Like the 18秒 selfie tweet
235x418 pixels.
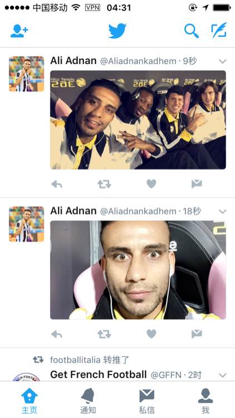[x=151, y=333]
